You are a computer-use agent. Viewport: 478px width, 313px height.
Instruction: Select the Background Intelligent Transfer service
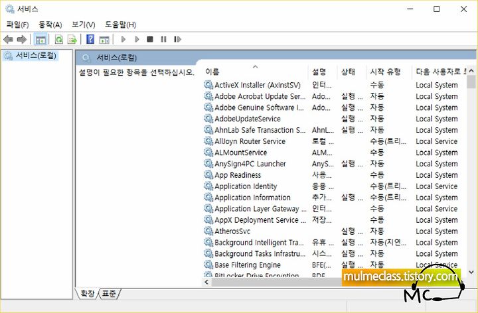coord(334,243)
